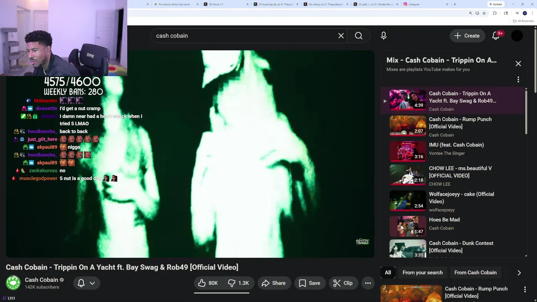Image resolution: width=537 pixels, height=302 pixels.
Task: Open the Cash Cobain channel name link
Action: [42, 280]
